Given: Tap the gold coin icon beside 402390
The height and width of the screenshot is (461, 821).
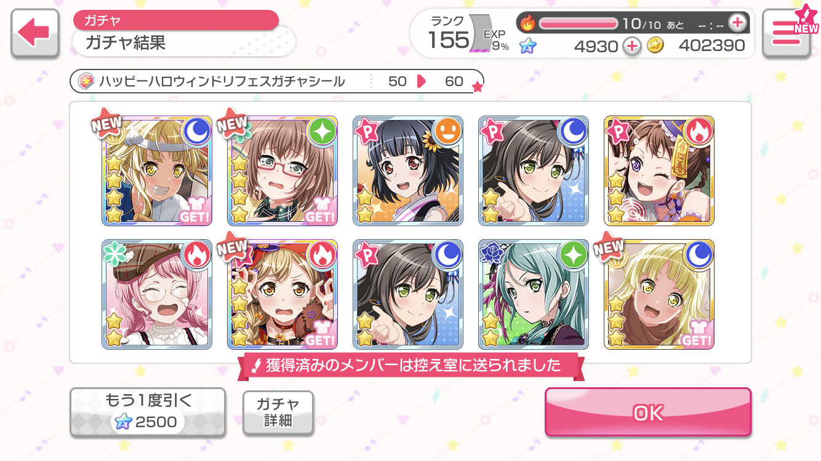Looking at the screenshot, I should 655,45.
